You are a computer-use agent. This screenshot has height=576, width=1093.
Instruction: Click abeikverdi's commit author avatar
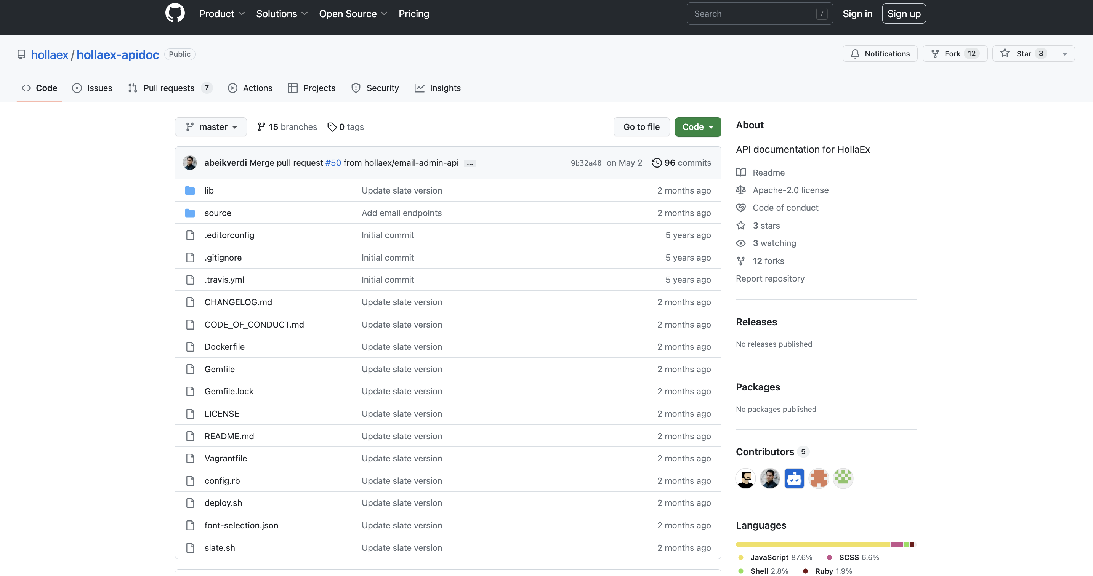click(190, 163)
